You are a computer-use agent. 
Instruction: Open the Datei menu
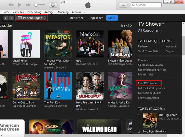[x=5, y=12]
